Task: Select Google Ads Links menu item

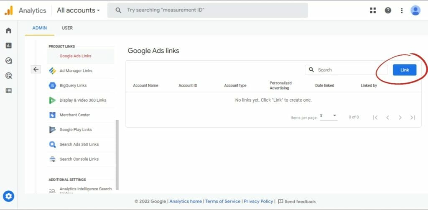Action: [x=80, y=56]
